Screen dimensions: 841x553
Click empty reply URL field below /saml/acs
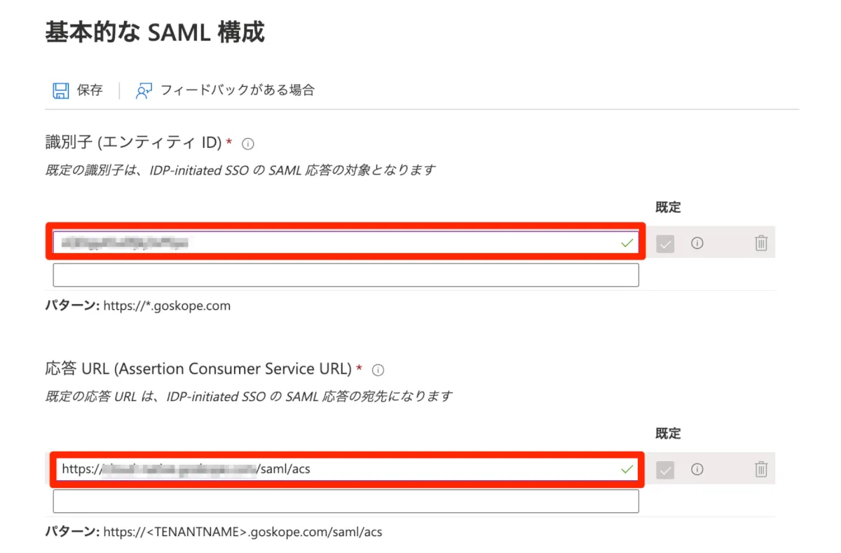pos(346,501)
